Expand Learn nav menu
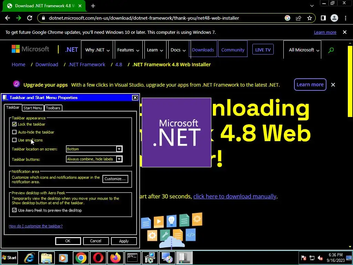The width and height of the screenshot is (353, 265). click(x=155, y=50)
